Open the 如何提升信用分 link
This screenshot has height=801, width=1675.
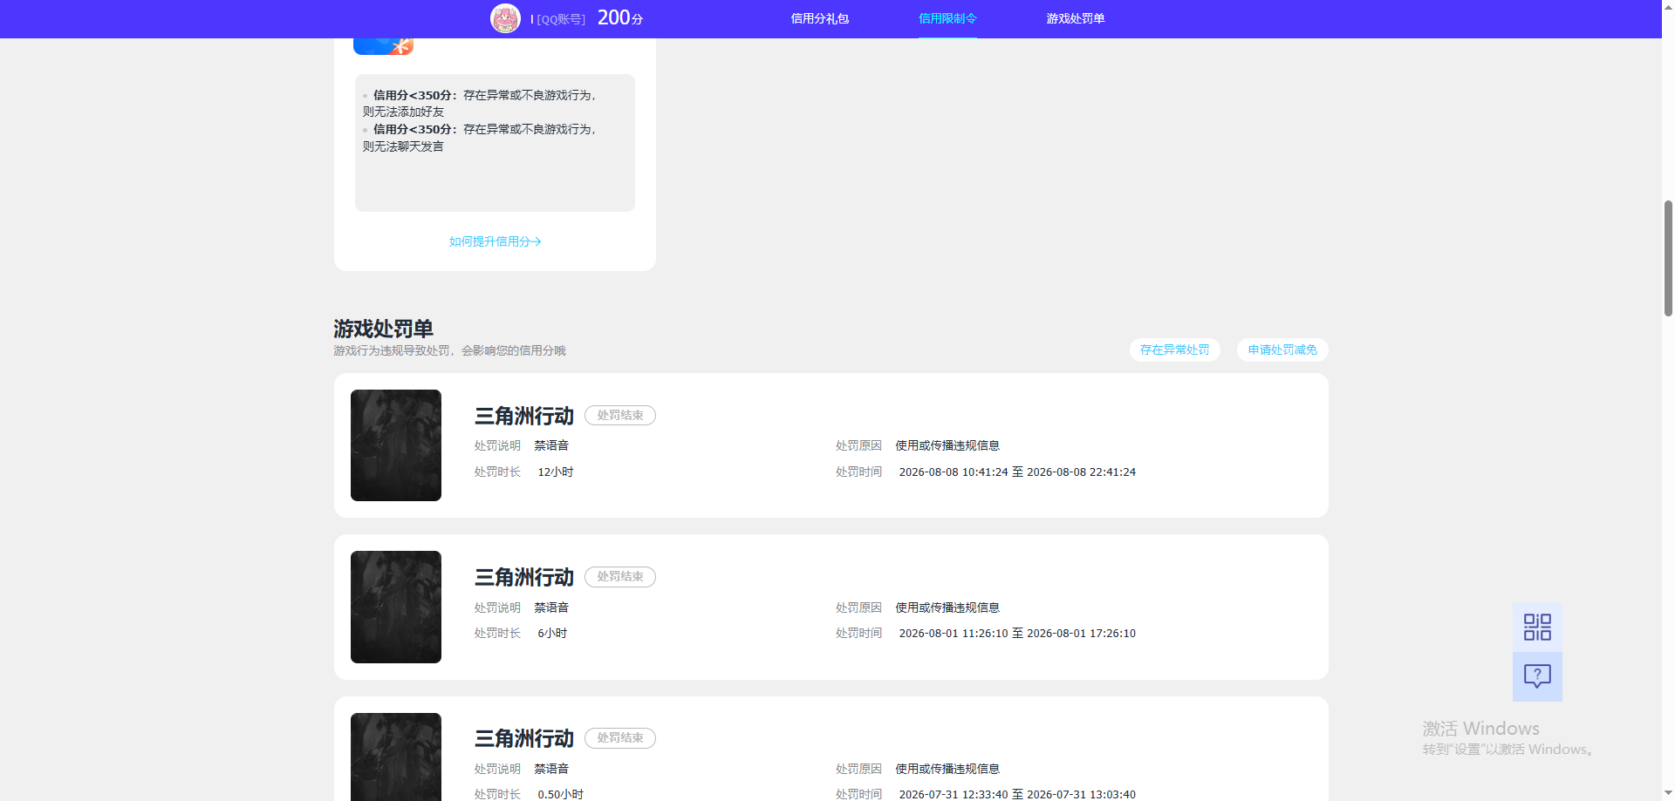point(495,241)
